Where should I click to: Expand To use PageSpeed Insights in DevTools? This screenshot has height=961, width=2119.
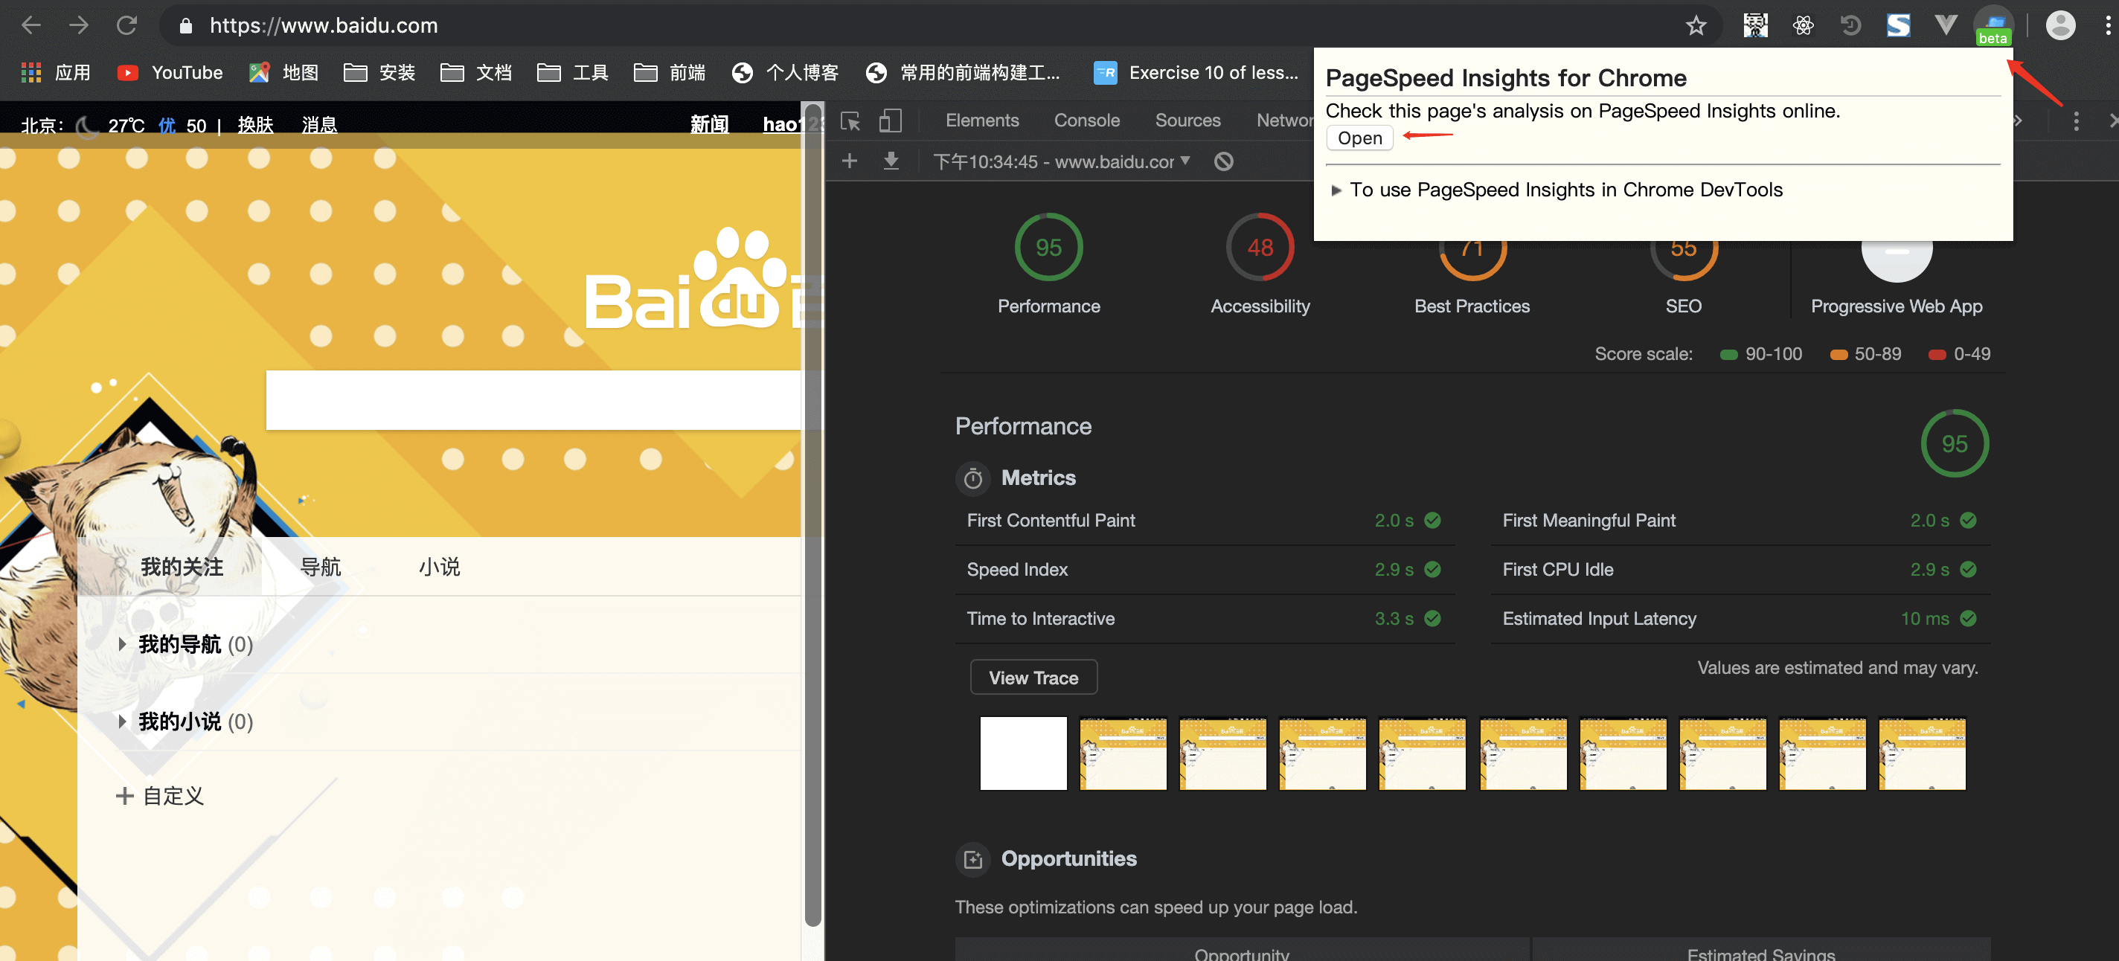1557,190
